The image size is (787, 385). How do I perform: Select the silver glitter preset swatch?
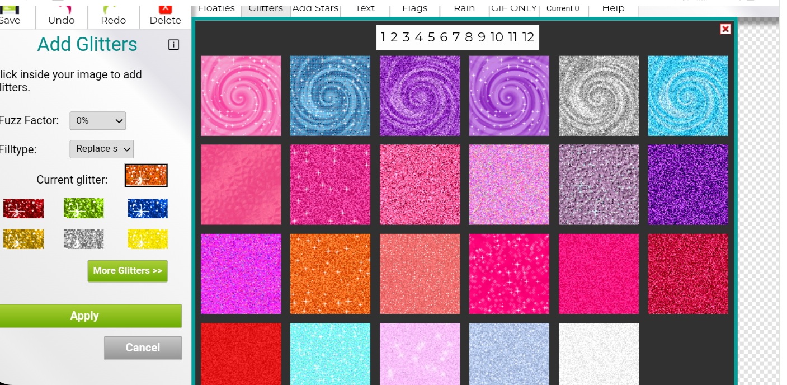84,240
